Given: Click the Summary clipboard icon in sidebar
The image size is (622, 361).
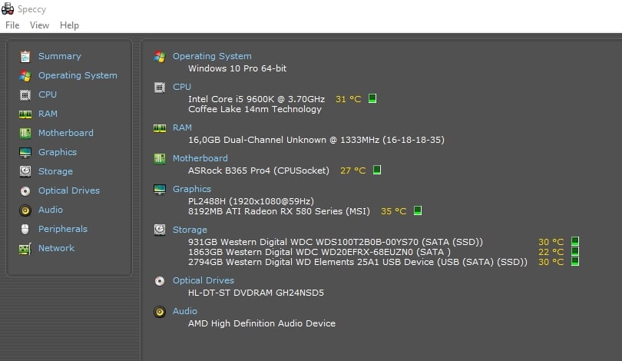Looking at the screenshot, I should (x=25, y=56).
